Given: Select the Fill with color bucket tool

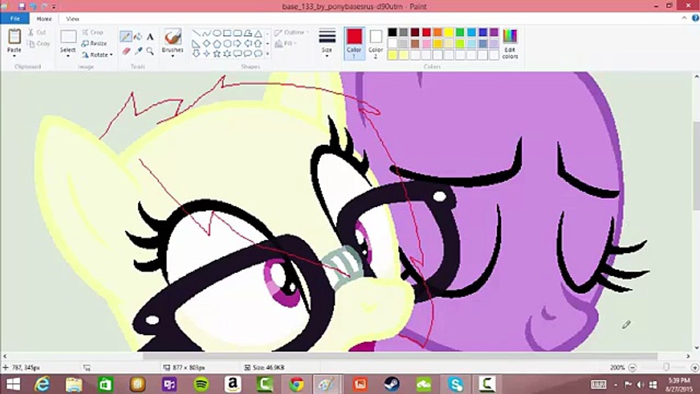Looking at the screenshot, I should pos(138,37).
